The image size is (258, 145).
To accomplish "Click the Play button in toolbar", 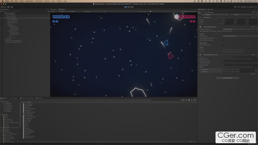I will (126, 7).
